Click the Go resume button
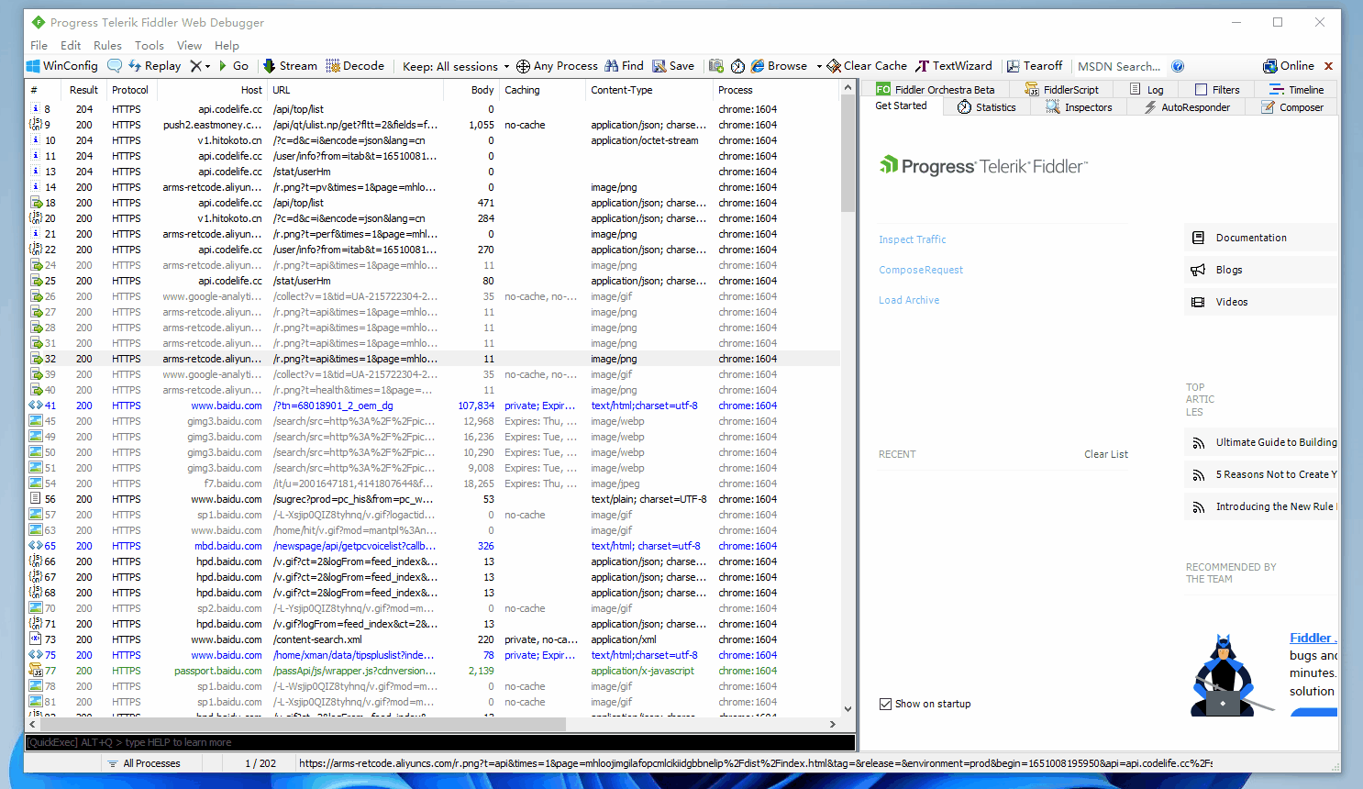 tap(233, 66)
